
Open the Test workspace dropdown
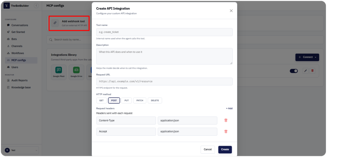(x=21, y=150)
